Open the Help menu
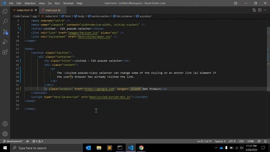 pyautogui.click(x=79, y=3)
